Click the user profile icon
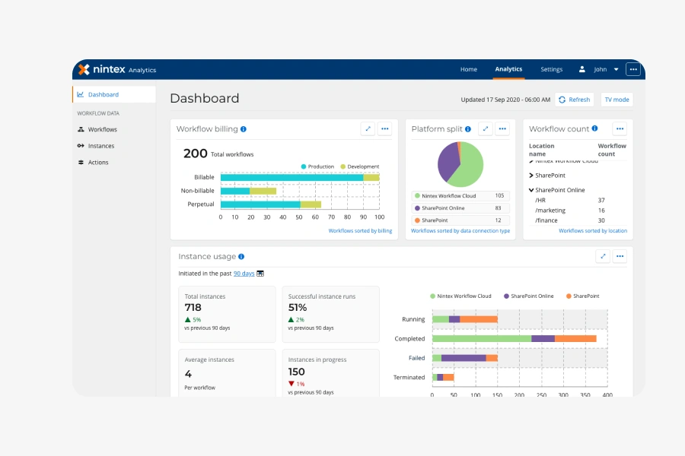The image size is (685, 456). tap(582, 69)
